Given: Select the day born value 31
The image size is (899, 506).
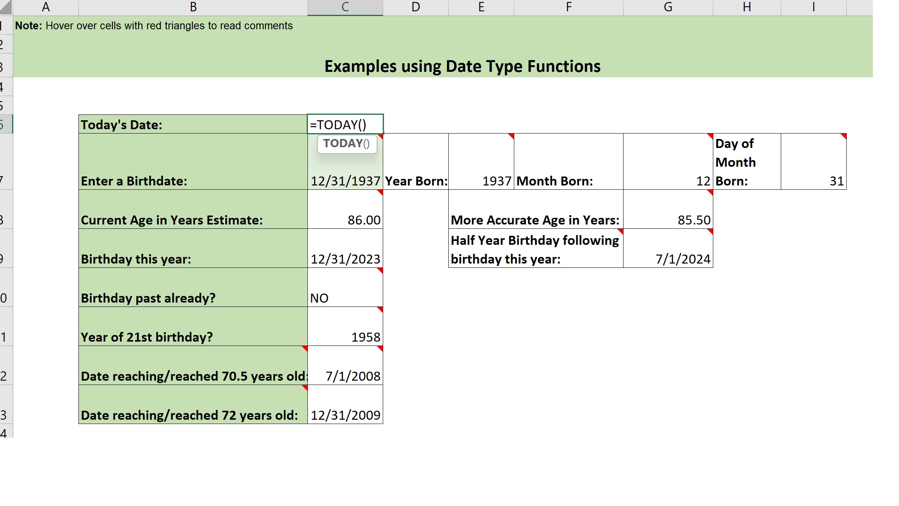Looking at the screenshot, I should pyautogui.click(x=814, y=162).
